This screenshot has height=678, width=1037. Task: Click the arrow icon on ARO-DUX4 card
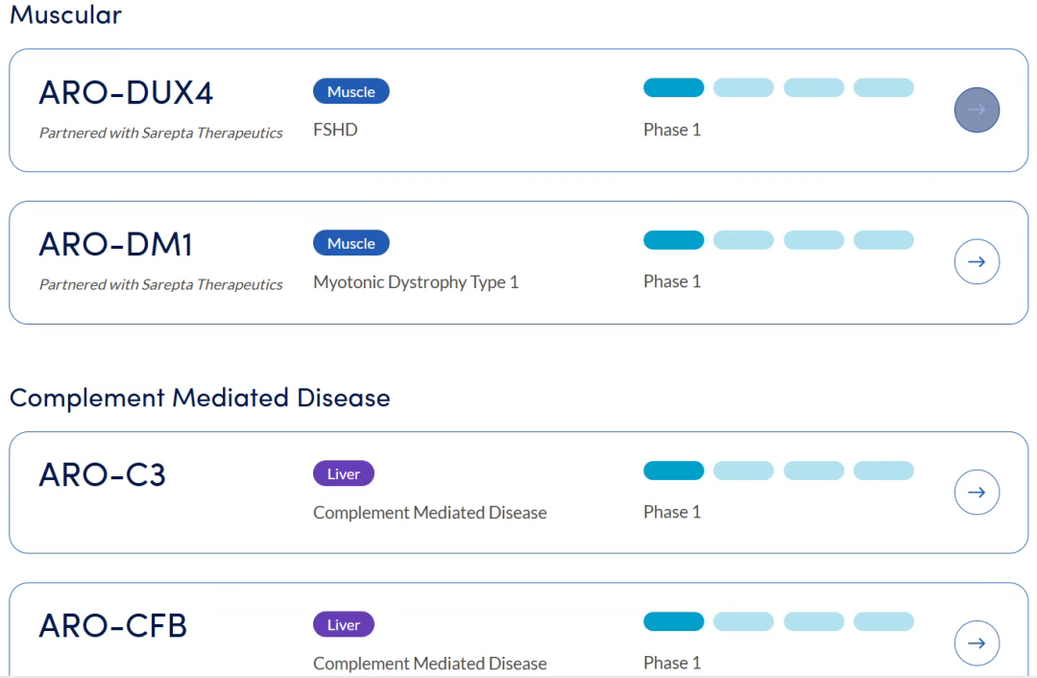(x=977, y=110)
